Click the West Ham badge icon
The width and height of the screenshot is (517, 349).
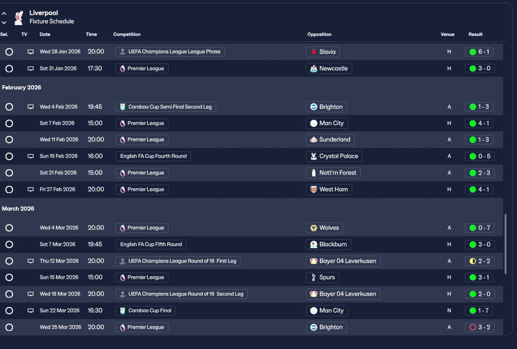point(314,189)
